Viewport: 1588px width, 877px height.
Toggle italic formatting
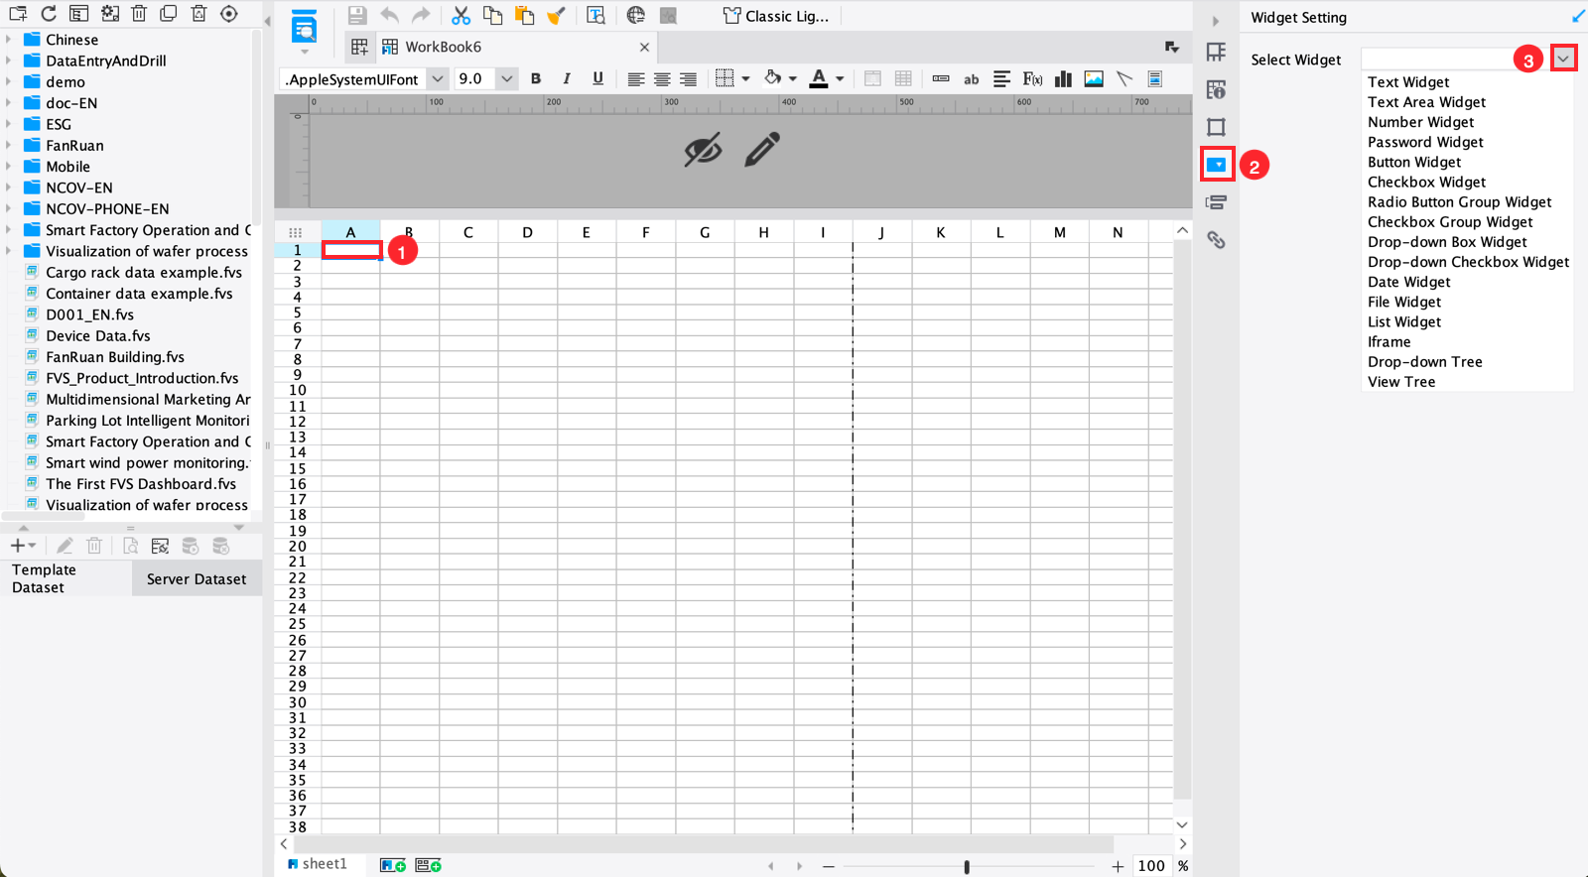567,79
